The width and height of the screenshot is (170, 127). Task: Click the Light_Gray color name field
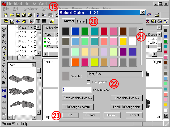click(114, 74)
